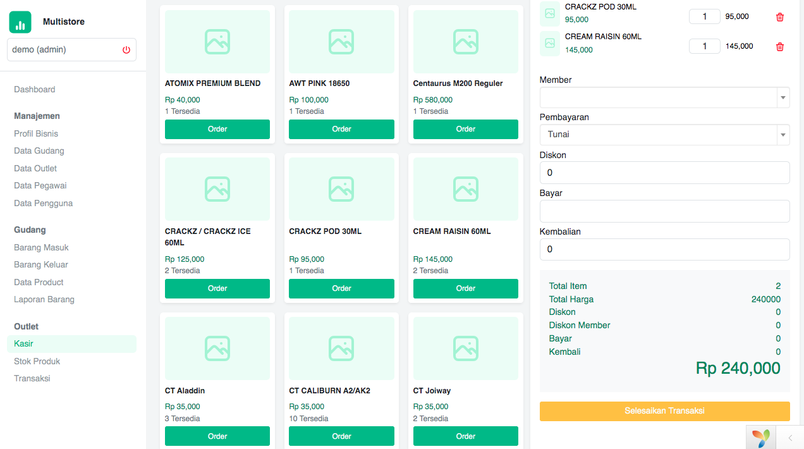The width and height of the screenshot is (804, 449).
Task: Open Dashboard from the sidebar
Action: [x=35, y=90]
